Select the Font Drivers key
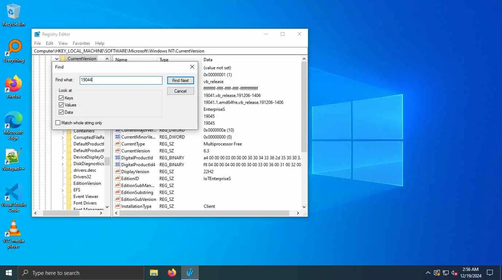This screenshot has height=280, width=502. 85,203
